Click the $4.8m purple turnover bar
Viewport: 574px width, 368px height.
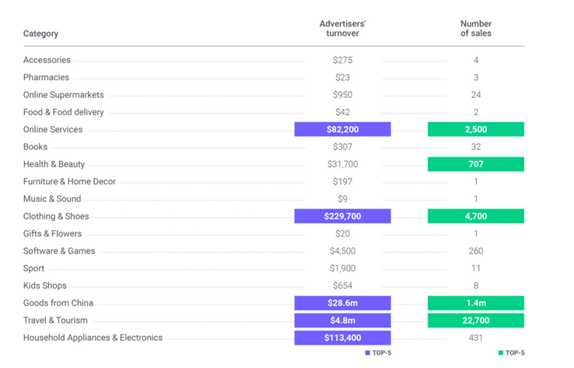342,321
